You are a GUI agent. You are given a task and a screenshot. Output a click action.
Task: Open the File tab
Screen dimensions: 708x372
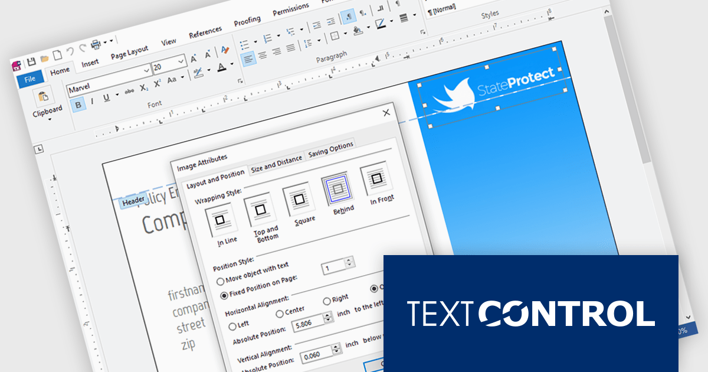[x=30, y=79]
